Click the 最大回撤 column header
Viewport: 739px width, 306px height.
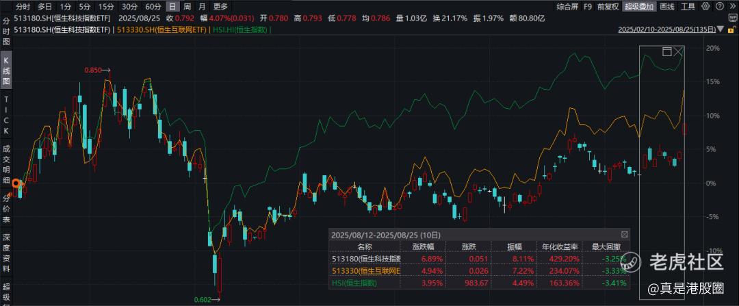pyautogui.click(x=606, y=246)
